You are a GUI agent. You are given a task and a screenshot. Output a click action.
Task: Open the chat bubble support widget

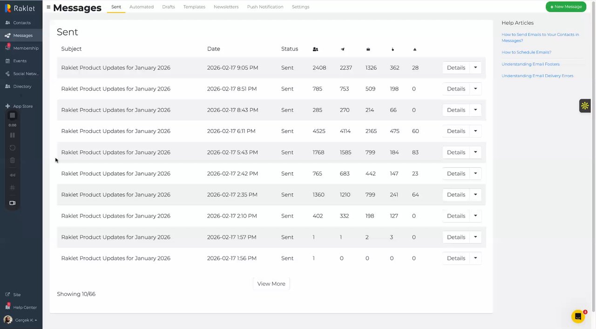(578, 316)
